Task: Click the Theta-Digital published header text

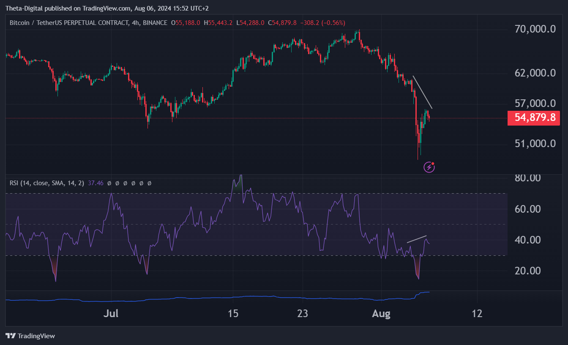Action: pyautogui.click(x=107, y=8)
